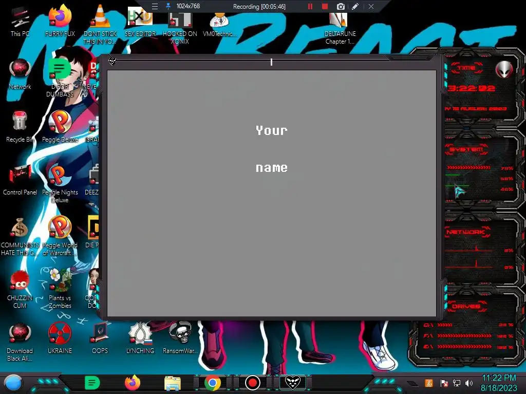Screen dimensions: 526x394
Task: Click the 'name' text in the game window
Action: 271,168
